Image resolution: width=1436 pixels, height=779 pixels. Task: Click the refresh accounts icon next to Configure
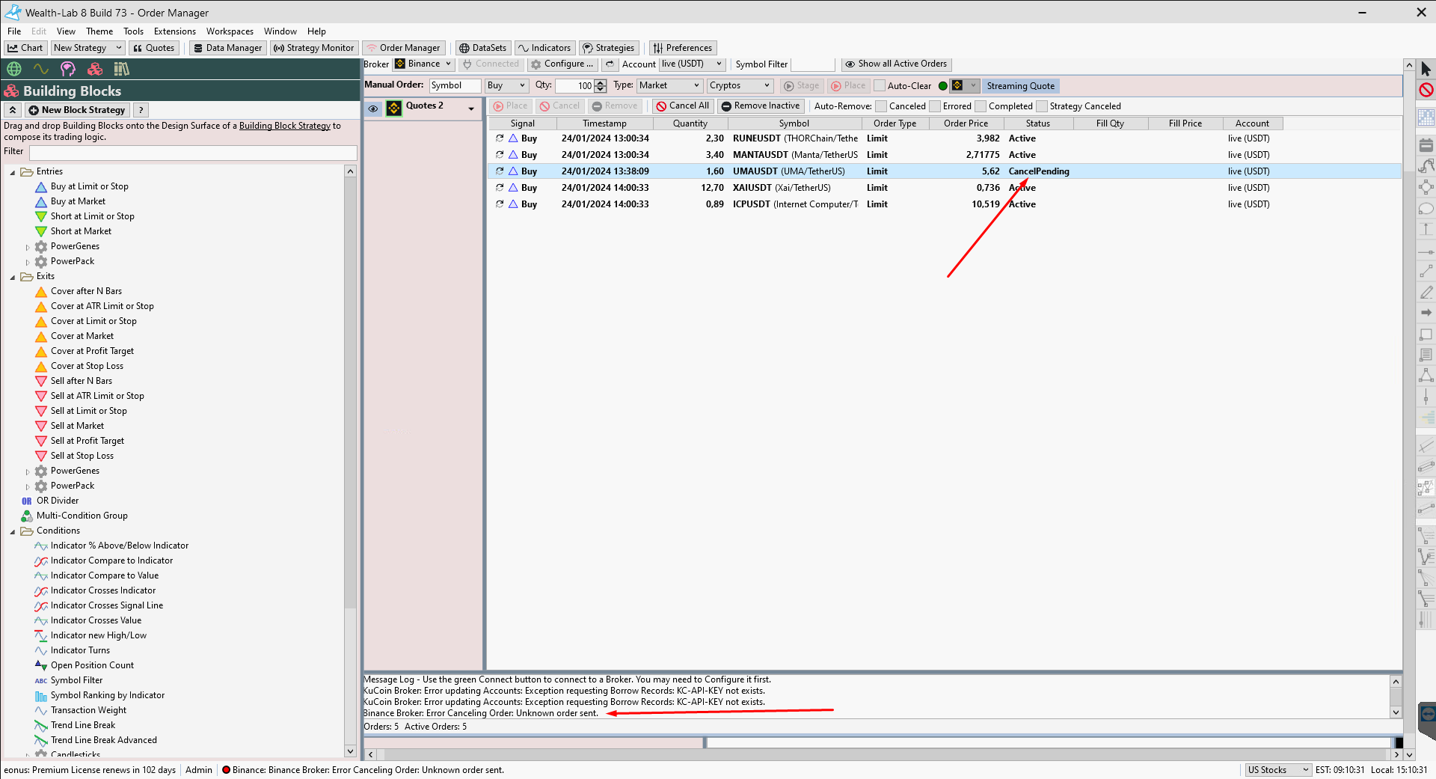pos(610,64)
